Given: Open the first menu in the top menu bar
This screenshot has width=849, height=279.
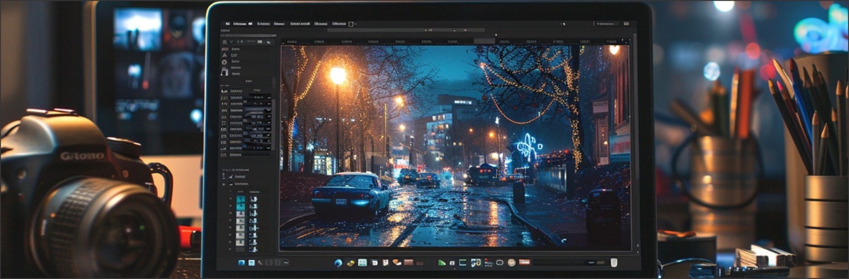Looking at the screenshot, I should pyautogui.click(x=239, y=24).
